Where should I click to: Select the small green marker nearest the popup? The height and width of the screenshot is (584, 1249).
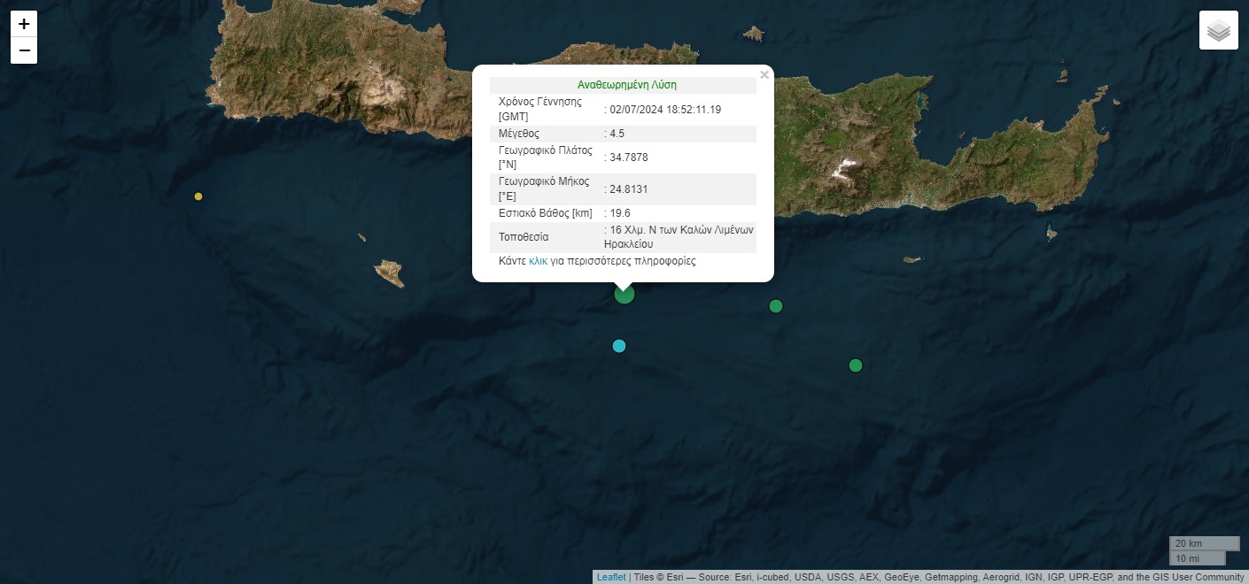pyautogui.click(x=776, y=306)
